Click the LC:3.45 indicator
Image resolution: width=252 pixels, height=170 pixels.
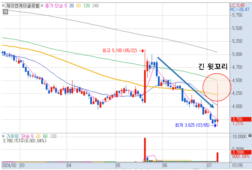tap(237, 5)
